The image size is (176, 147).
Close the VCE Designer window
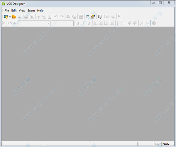tap(169, 3)
